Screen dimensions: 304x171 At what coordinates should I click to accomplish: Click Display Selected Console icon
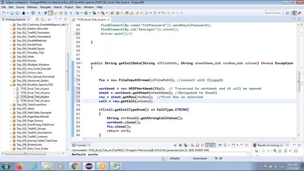coord(225,145)
